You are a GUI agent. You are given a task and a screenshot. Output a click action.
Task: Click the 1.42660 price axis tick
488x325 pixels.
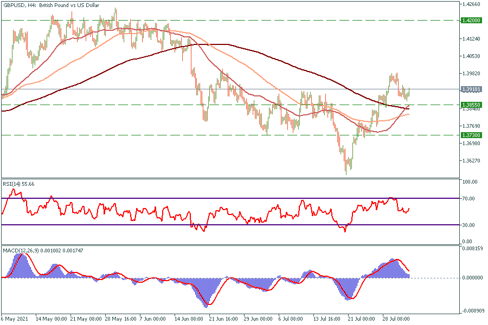471,4
